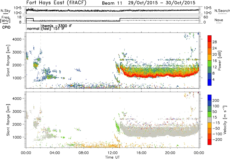Screen dimensions: 230x159
Task: Click the 'Fort Hays East (fitACF)' title
Action: (x=56, y=3)
